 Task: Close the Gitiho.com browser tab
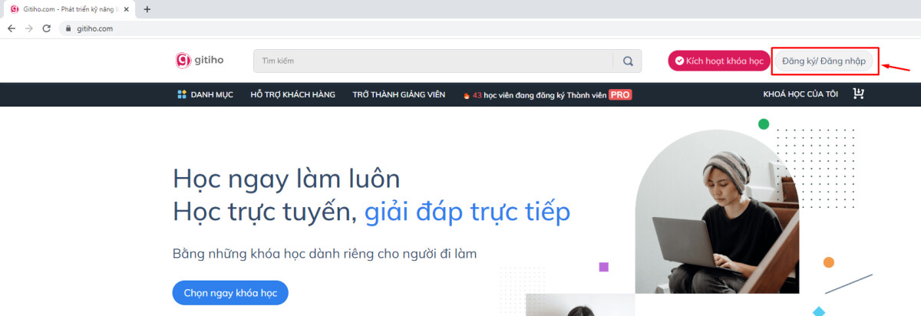pyautogui.click(x=128, y=9)
